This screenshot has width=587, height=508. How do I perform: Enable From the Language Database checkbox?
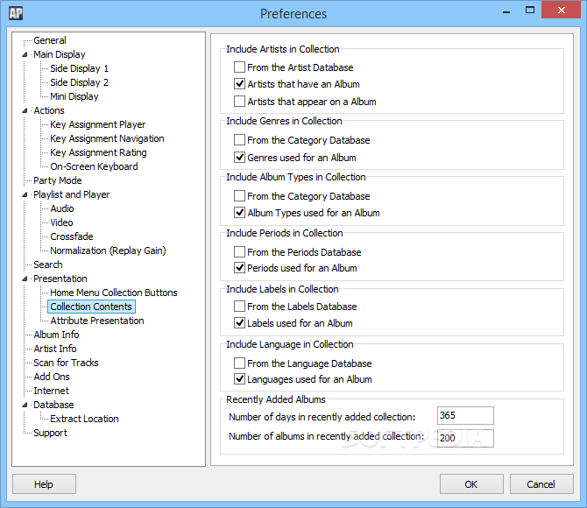(x=239, y=363)
